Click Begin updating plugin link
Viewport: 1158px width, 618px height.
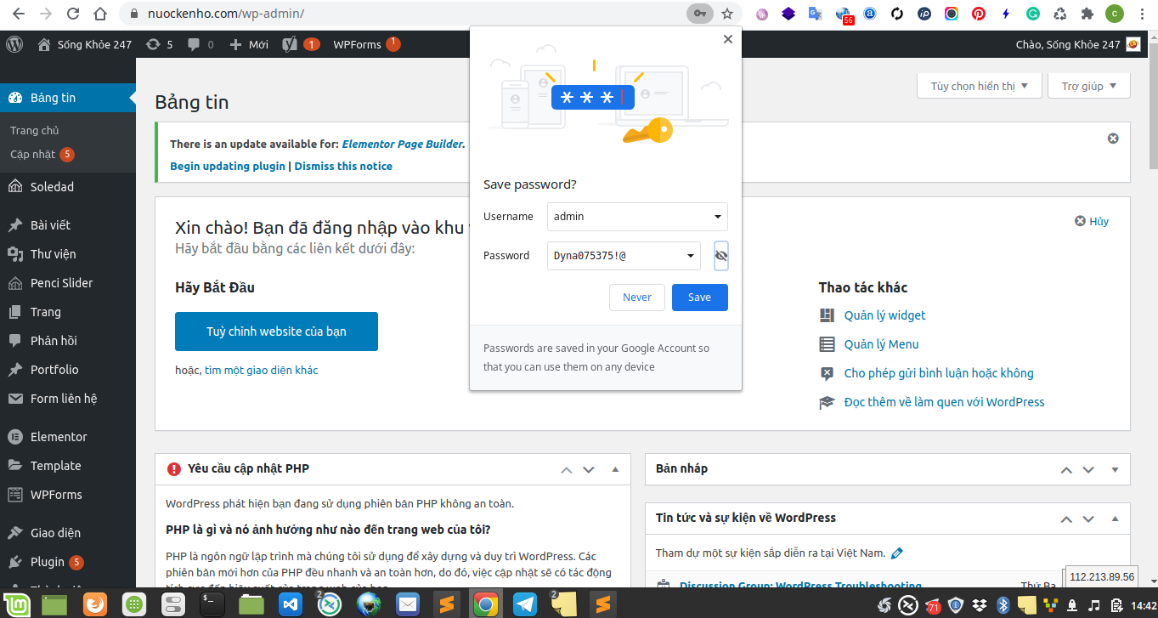point(228,166)
